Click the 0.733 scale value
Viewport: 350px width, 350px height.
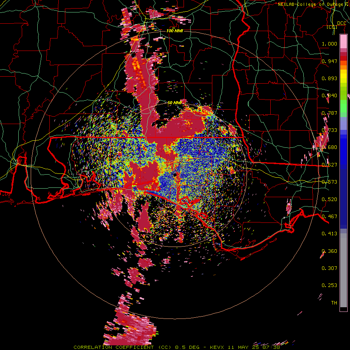click(x=329, y=130)
